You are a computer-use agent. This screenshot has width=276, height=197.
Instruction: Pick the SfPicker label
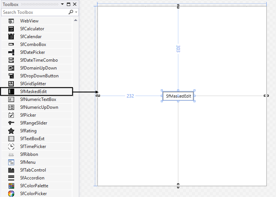click(28, 115)
